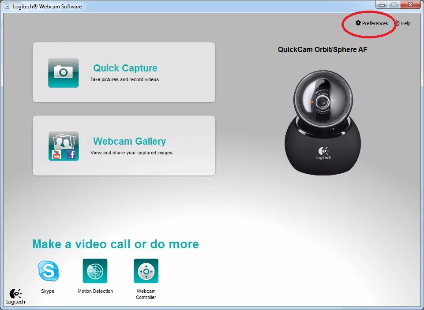Open the Help text link
Screen dimensions: 424x310
pyautogui.click(x=405, y=23)
